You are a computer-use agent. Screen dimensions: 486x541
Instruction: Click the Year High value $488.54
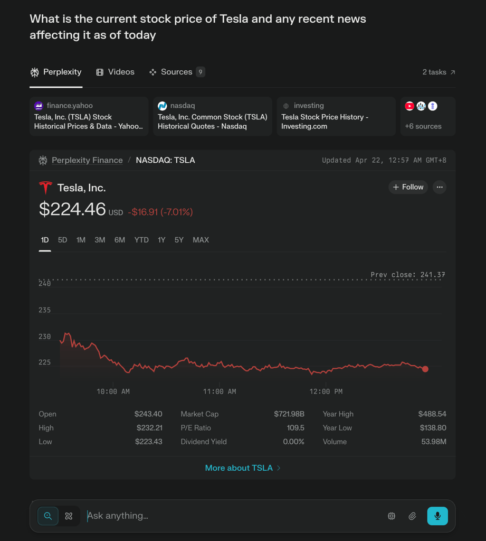432,414
